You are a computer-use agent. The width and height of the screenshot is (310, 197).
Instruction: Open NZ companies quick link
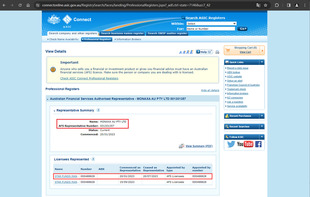pyautogui.click(x=235, y=98)
